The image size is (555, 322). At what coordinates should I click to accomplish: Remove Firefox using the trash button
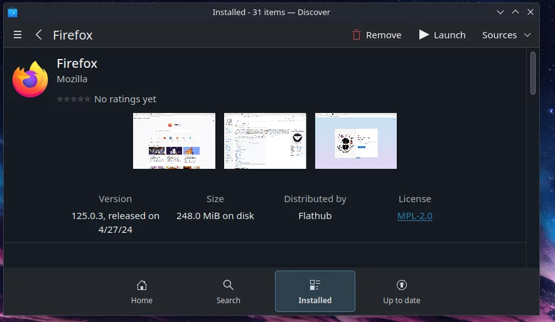click(x=377, y=35)
